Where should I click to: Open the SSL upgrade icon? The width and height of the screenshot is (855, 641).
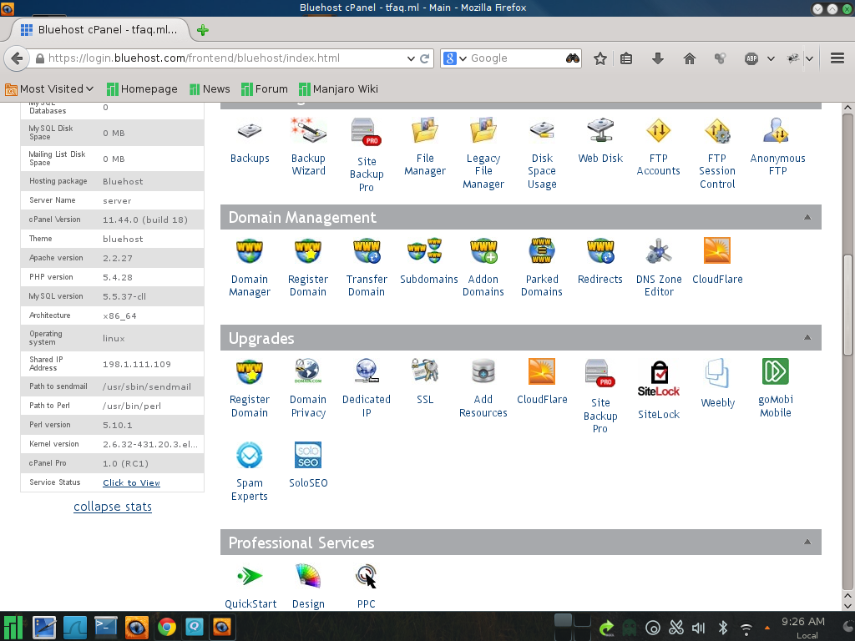click(425, 371)
